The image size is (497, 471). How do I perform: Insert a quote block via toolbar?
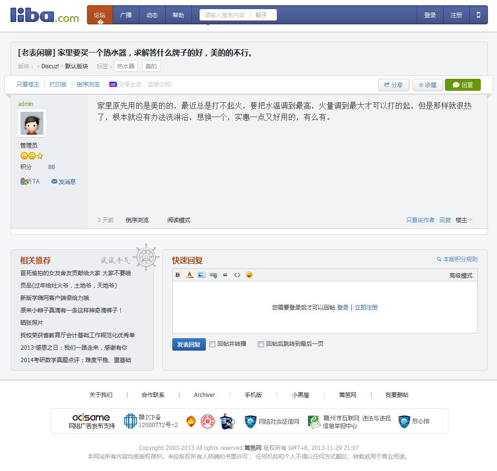[x=225, y=275]
